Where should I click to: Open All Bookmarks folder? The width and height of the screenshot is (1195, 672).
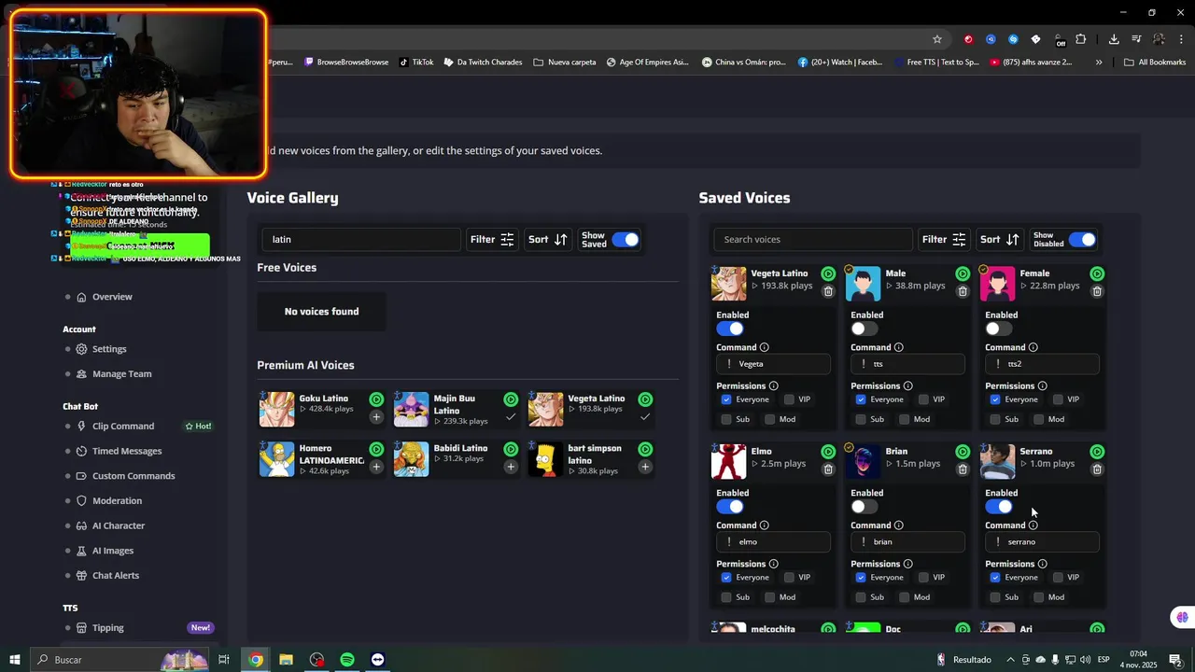(1155, 63)
